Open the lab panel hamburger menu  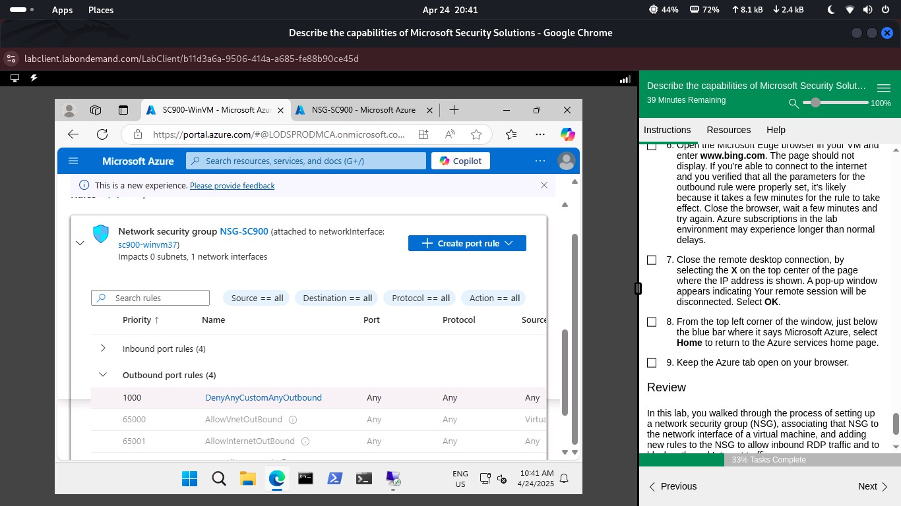tap(883, 88)
